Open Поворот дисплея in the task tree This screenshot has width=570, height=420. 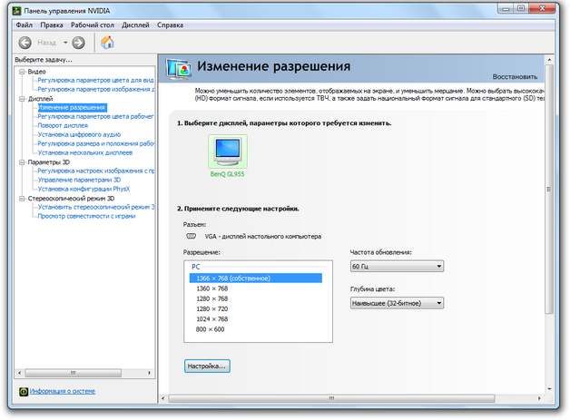63,125
